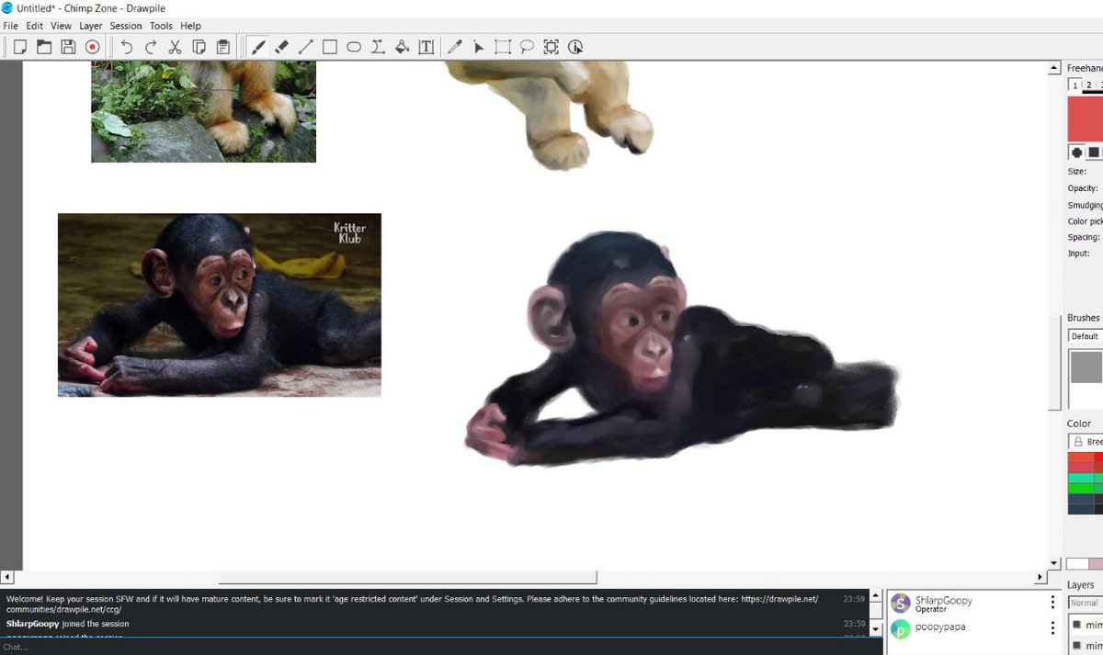Open the Layer menu
This screenshot has width=1103, height=655.
91,26
